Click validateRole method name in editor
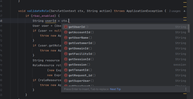This screenshot has width=193, height=99. [x=38, y=11]
